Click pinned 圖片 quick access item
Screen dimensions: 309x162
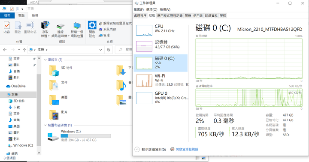(x=14, y=65)
